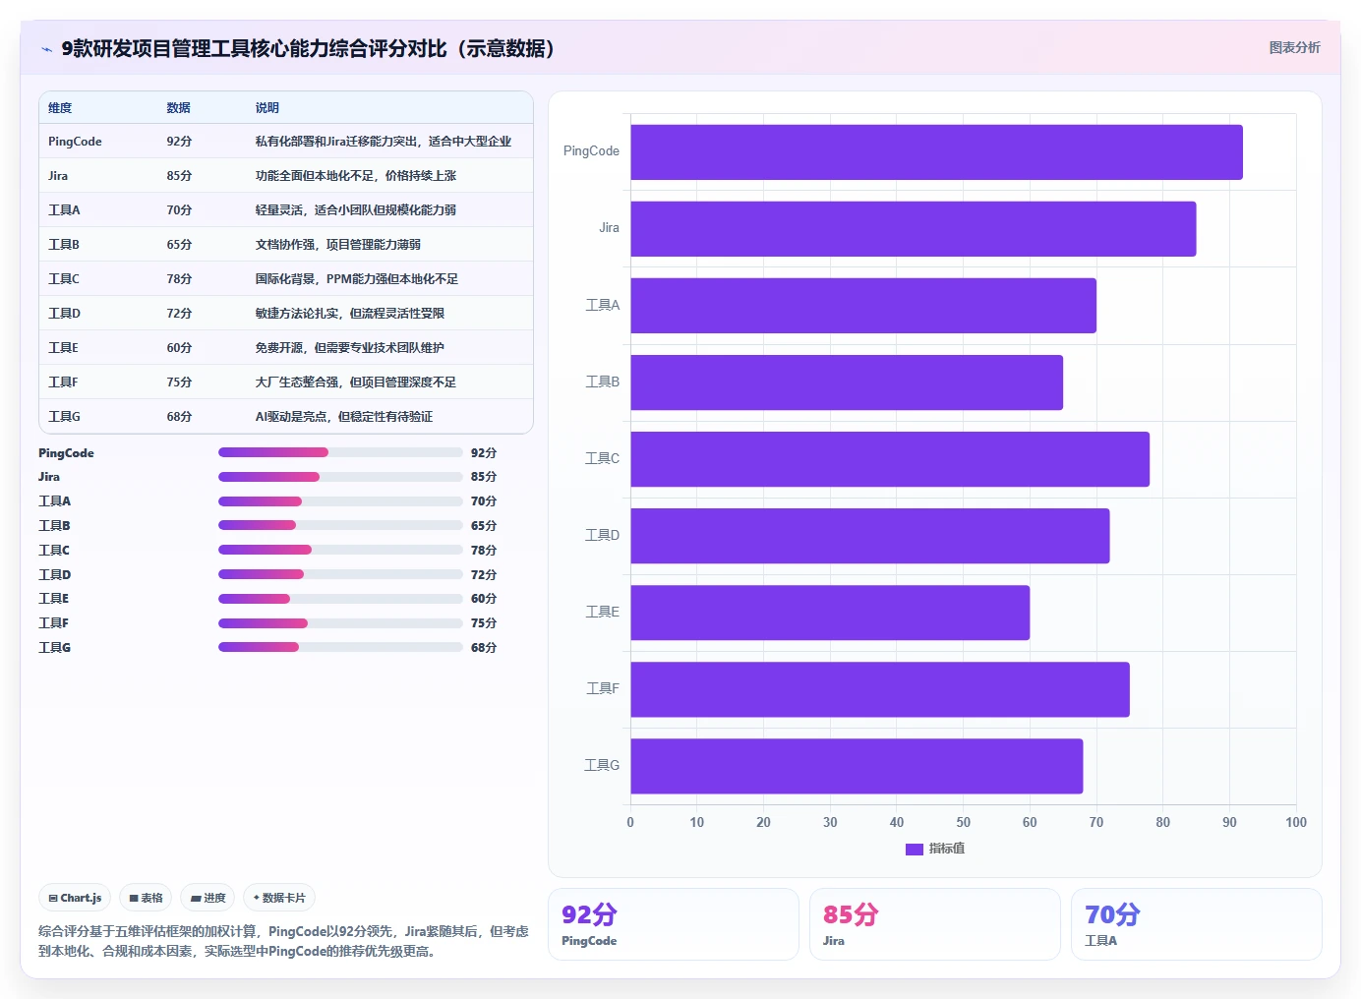The image size is (1361, 999).
Task: Open the 70分 工具A summary card
Action: tap(1197, 924)
